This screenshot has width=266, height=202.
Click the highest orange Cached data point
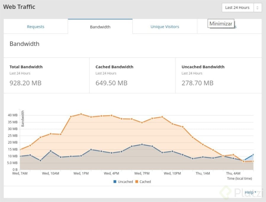click(x=81, y=114)
